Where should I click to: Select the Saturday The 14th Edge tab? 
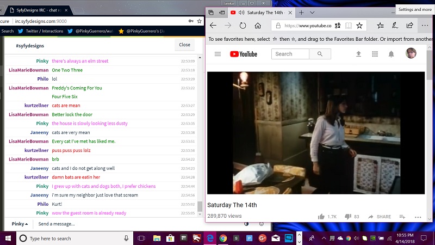click(x=262, y=13)
